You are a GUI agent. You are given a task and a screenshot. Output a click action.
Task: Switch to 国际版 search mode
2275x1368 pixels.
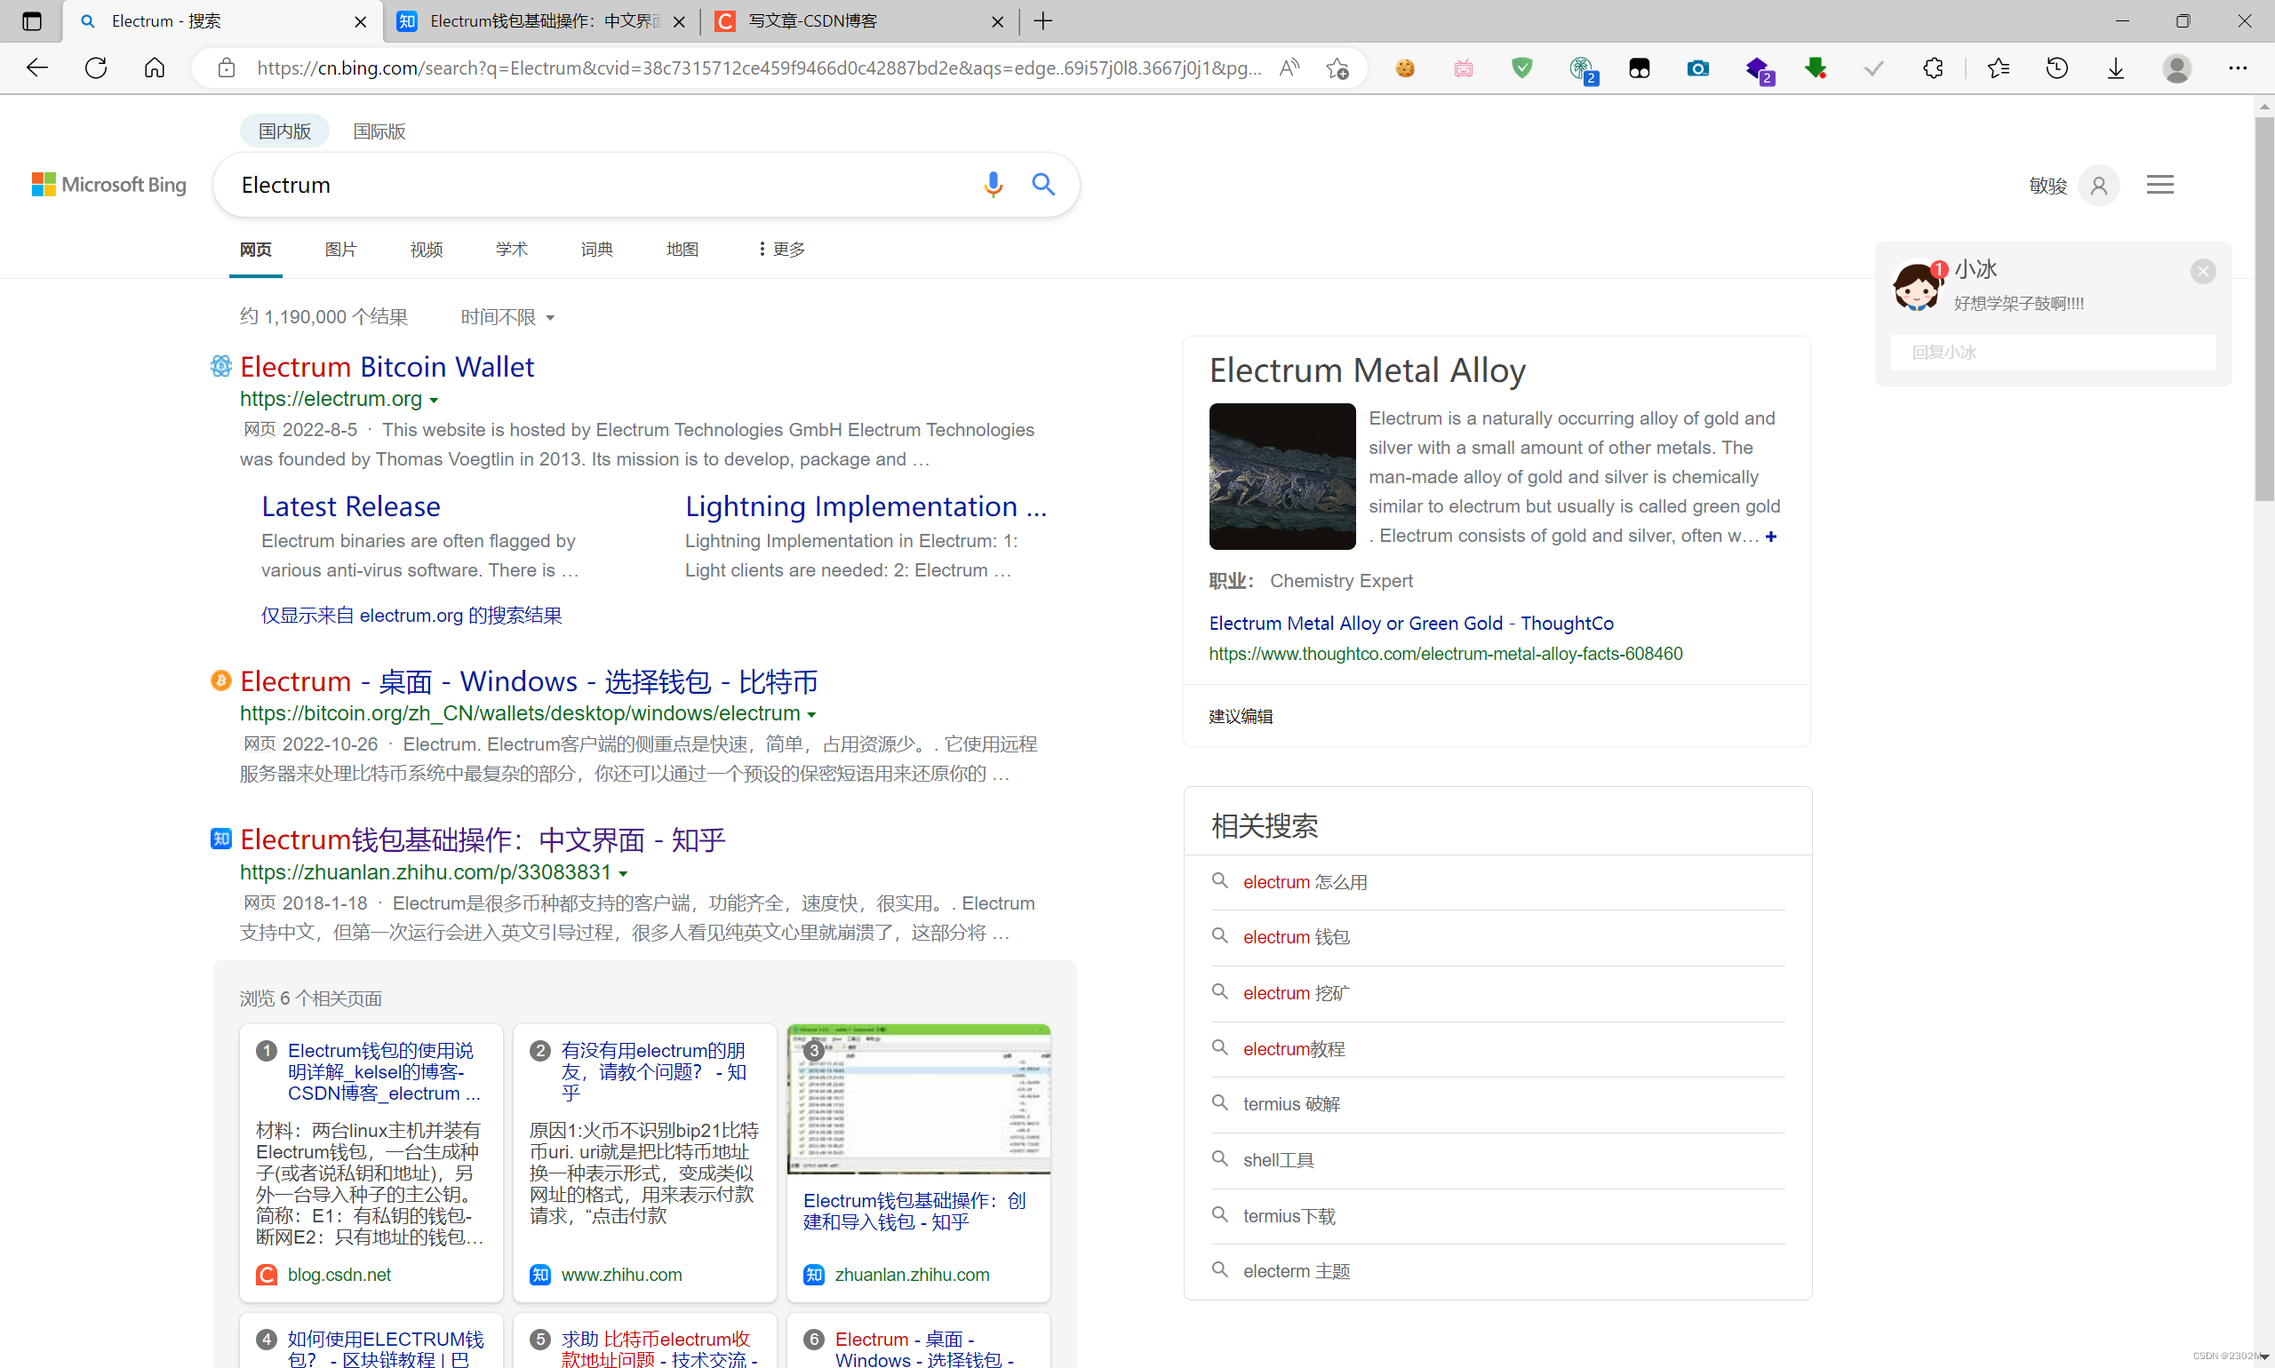[379, 131]
